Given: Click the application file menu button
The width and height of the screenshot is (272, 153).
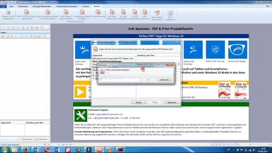Looking at the screenshot, I should point(3,6).
